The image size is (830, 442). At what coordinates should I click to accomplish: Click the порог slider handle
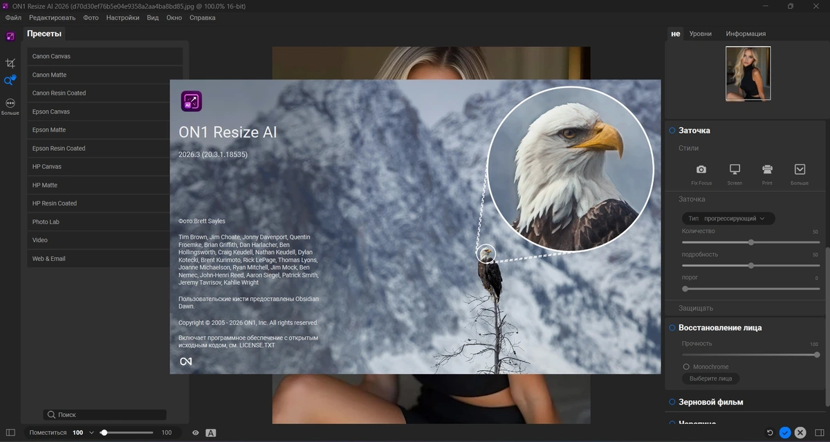point(685,288)
